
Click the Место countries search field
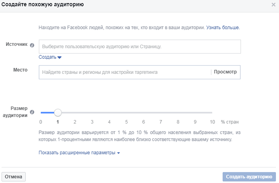[125, 72]
